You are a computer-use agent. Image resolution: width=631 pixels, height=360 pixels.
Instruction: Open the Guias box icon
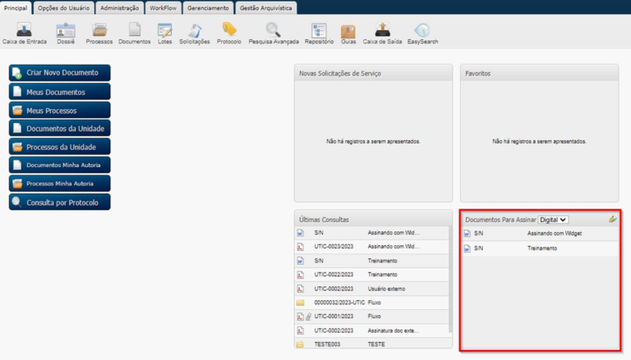[x=348, y=31]
